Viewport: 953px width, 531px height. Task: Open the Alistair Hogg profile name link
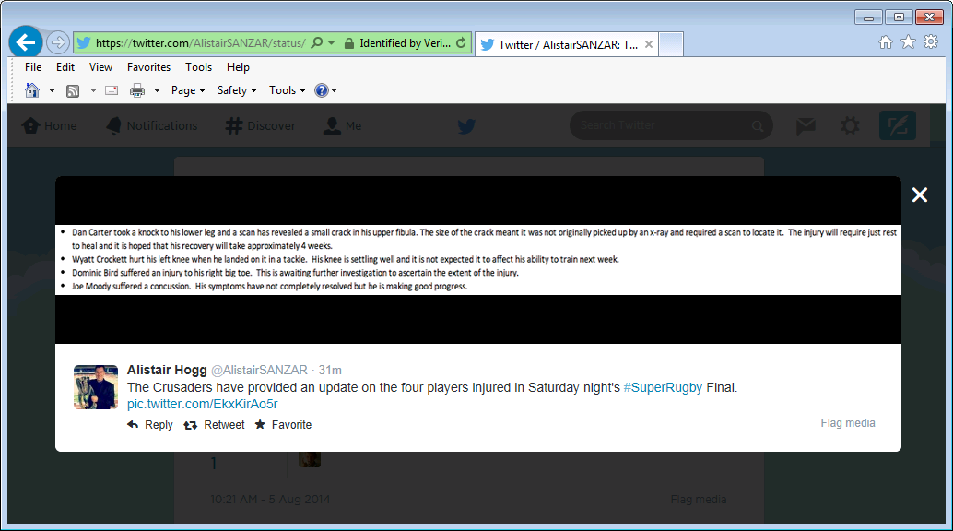pyautogui.click(x=167, y=370)
